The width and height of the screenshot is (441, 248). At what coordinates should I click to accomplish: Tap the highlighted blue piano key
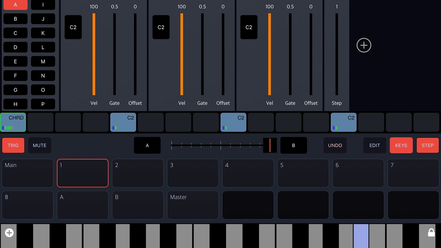(361, 236)
